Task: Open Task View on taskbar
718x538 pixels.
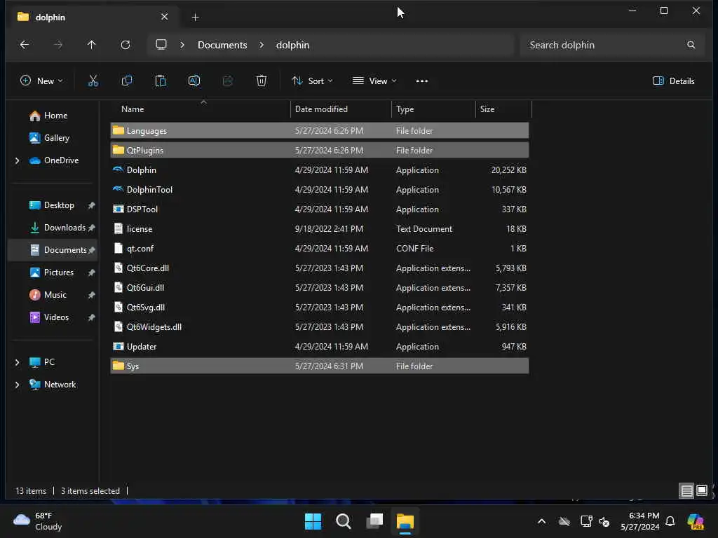Action: (374, 521)
